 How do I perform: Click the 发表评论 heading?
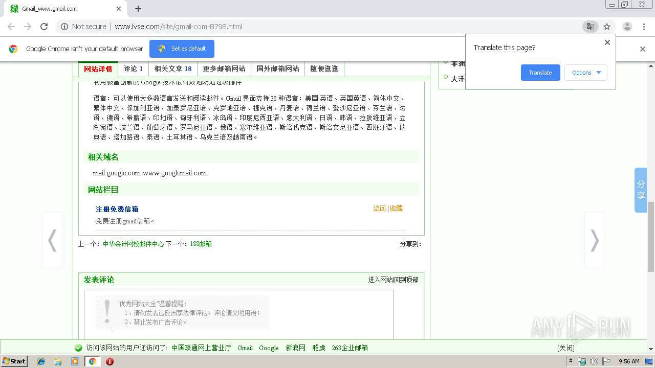tap(99, 280)
